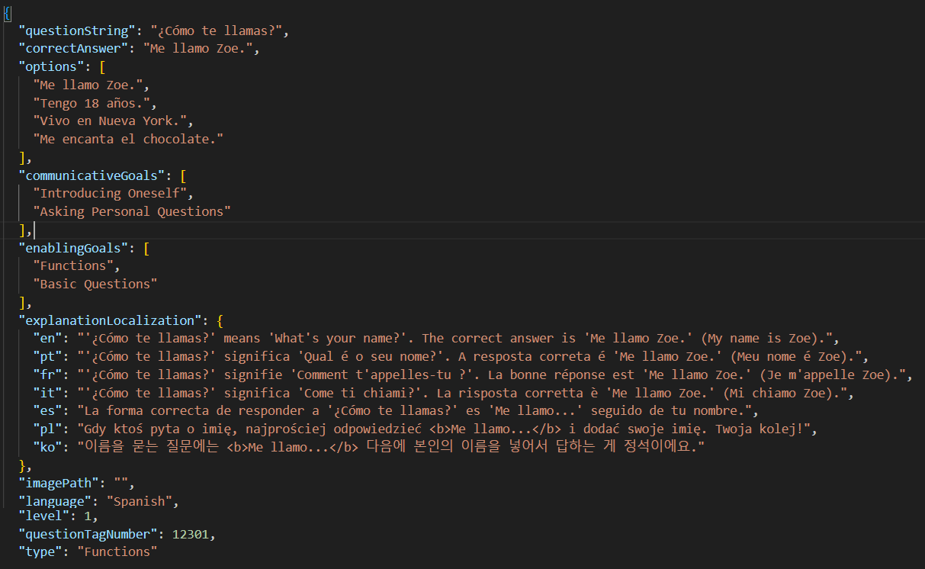Click the "en" localization key
This screenshot has height=569, width=925.
point(47,338)
